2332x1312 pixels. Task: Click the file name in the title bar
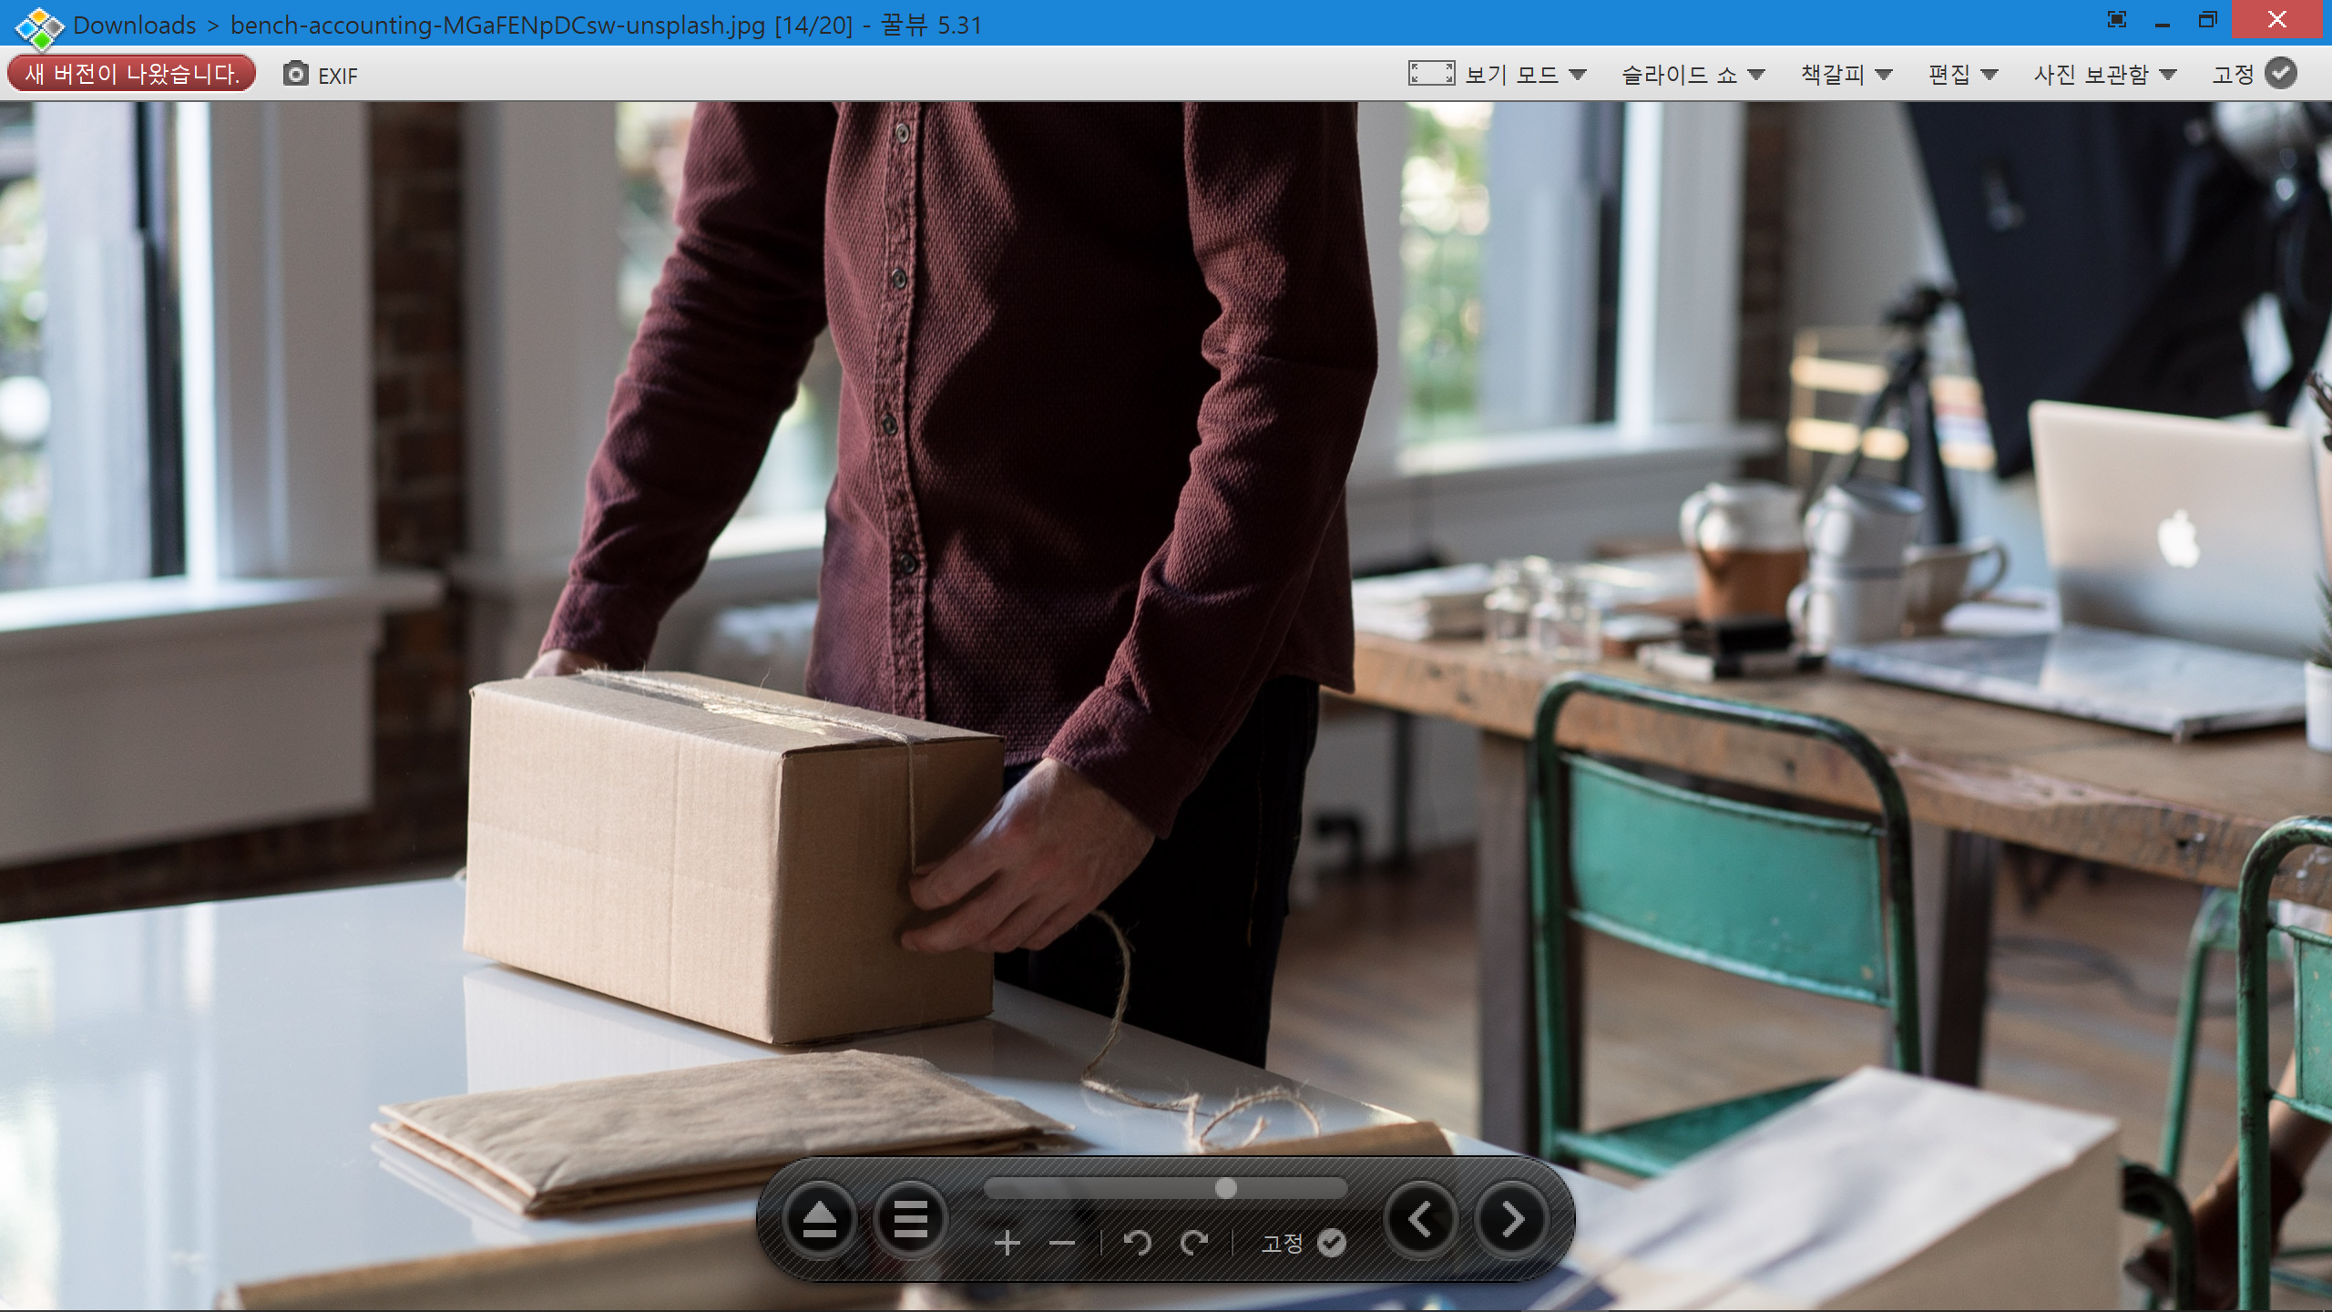[x=497, y=26]
